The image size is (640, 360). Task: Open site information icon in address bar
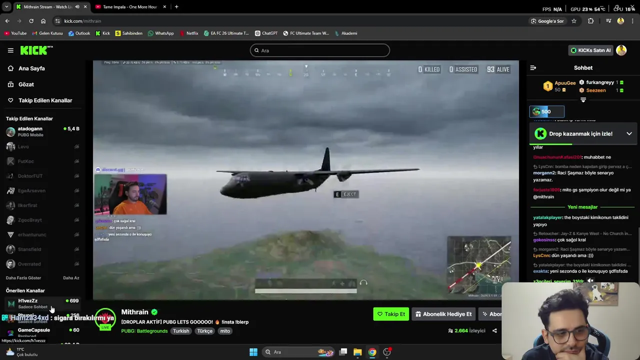pyautogui.click(x=57, y=21)
